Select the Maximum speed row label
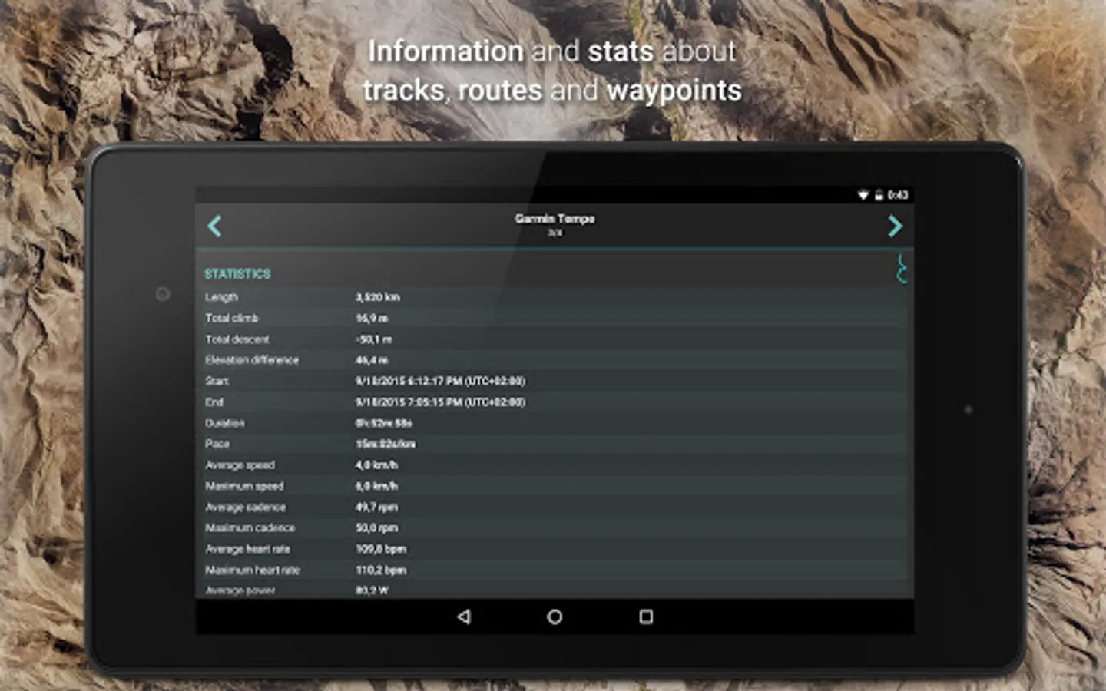 [x=244, y=486]
